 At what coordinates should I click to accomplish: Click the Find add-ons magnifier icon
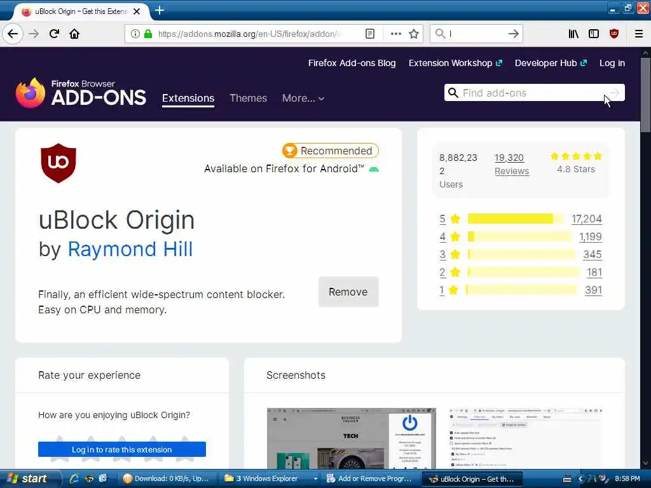(453, 93)
